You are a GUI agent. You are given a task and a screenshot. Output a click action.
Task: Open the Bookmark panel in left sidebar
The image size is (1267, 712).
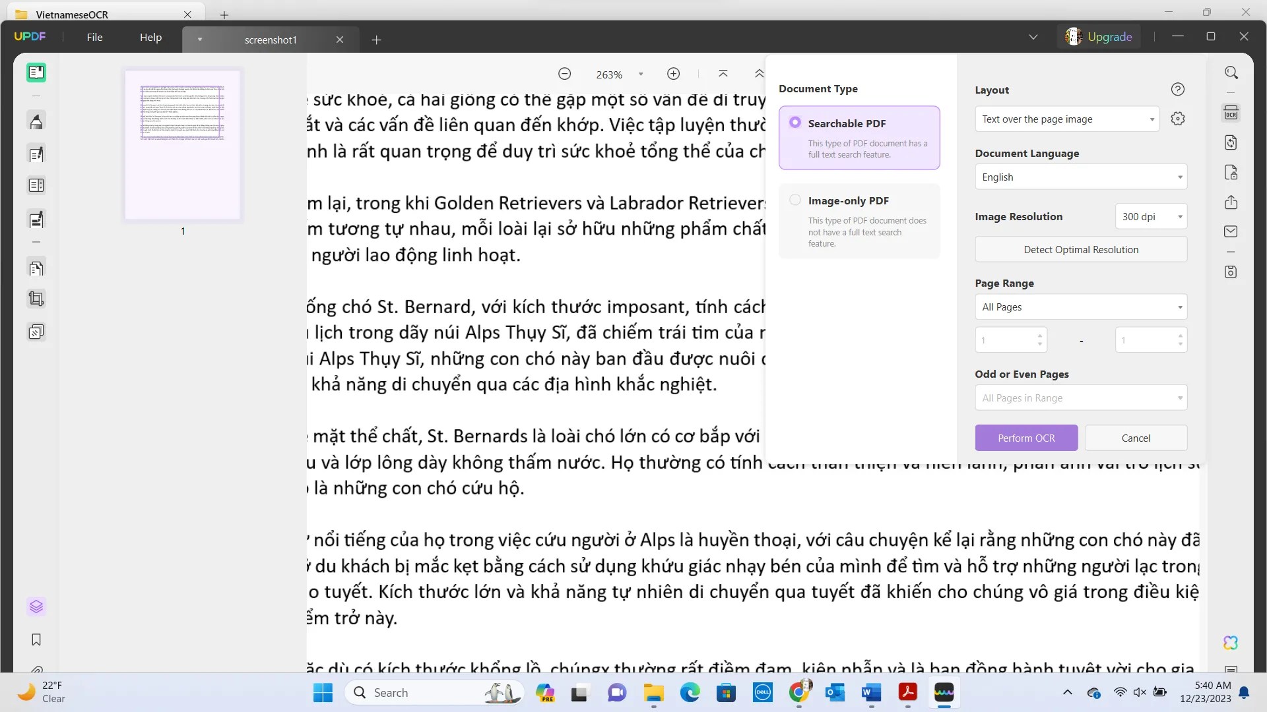click(36, 640)
